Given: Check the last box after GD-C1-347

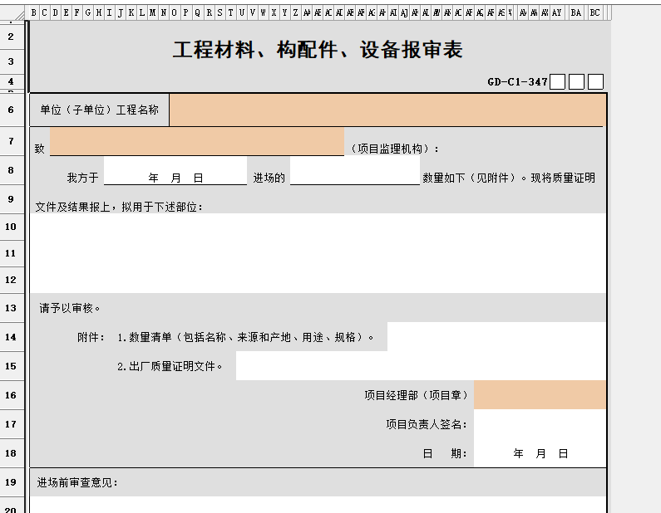Looking at the screenshot, I should (595, 81).
